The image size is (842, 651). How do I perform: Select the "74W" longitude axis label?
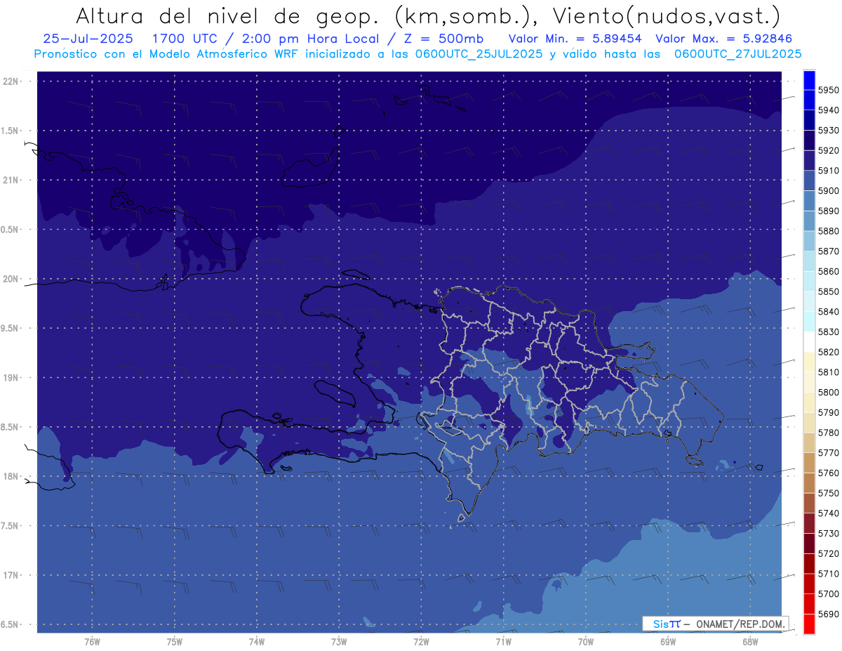coord(257,641)
